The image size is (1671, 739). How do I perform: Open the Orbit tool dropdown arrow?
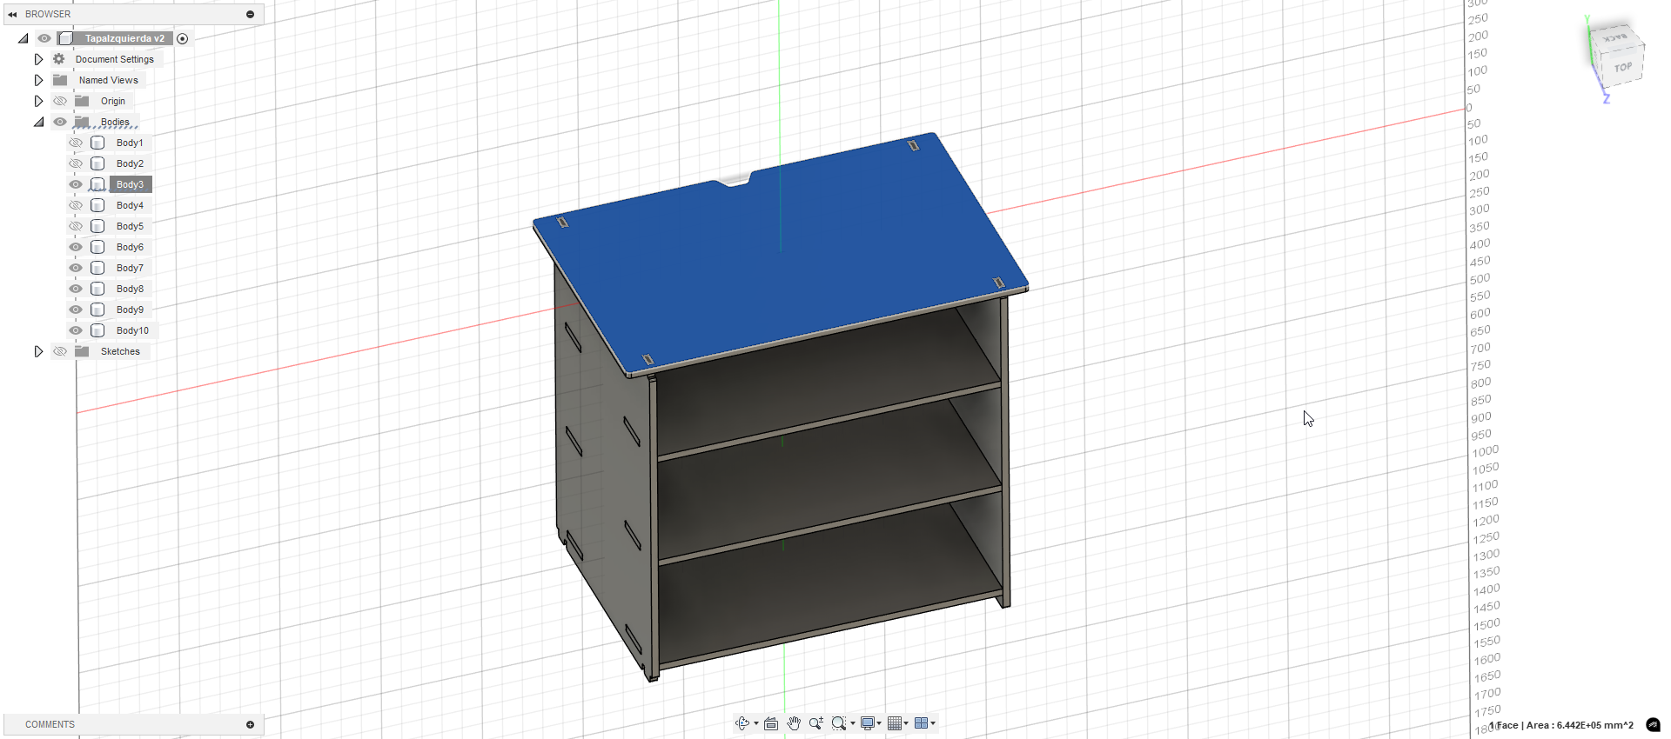click(756, 723)
